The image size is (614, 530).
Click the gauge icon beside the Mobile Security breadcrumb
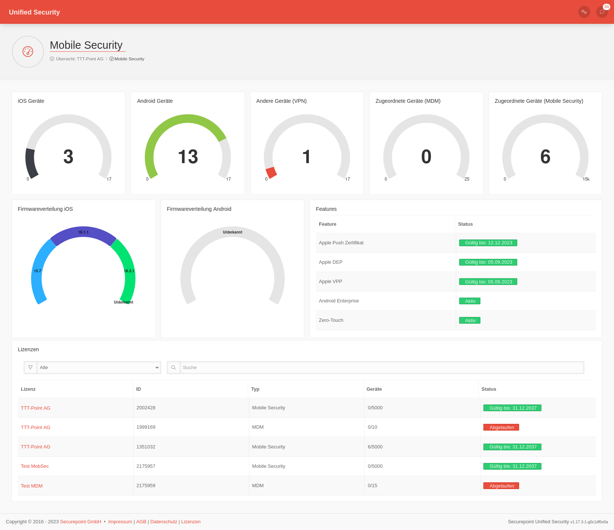(x=111, y=59)
